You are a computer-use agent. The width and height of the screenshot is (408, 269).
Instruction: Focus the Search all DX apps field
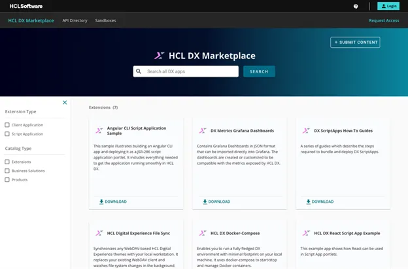190,71
